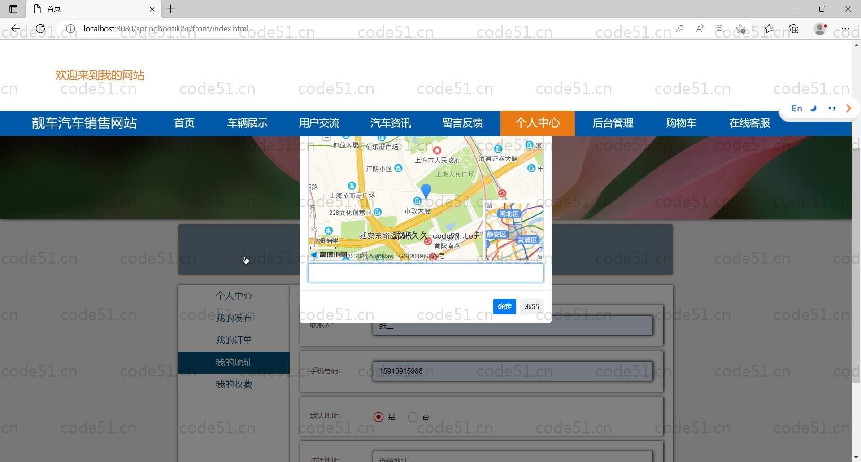
Task: Activate the read aloud icon
Action: 700,29
